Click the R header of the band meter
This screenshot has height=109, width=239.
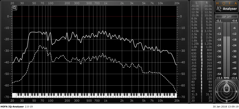pyautogui.click(x=207, y=3)
